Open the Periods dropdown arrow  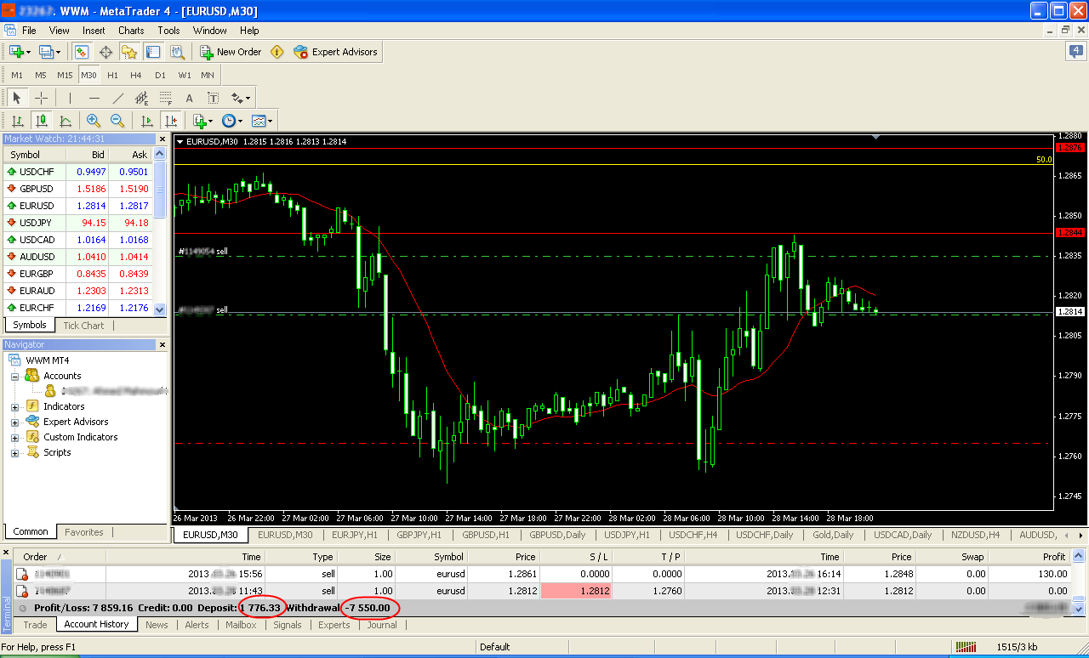coord(241,121)
